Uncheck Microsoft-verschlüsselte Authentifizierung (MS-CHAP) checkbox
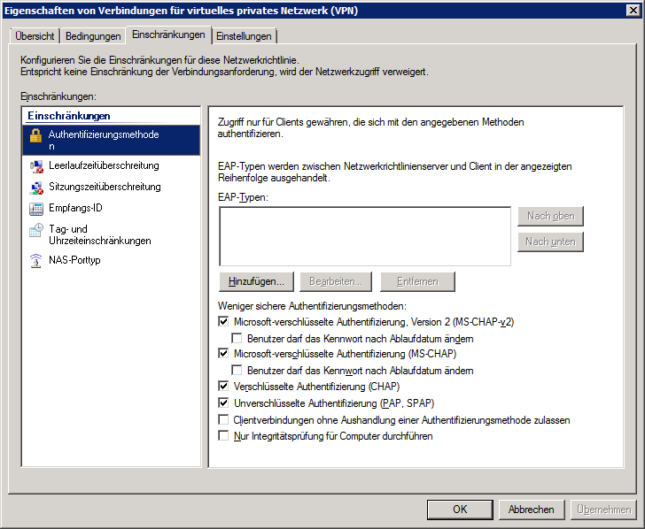 (x=222, y=354)
